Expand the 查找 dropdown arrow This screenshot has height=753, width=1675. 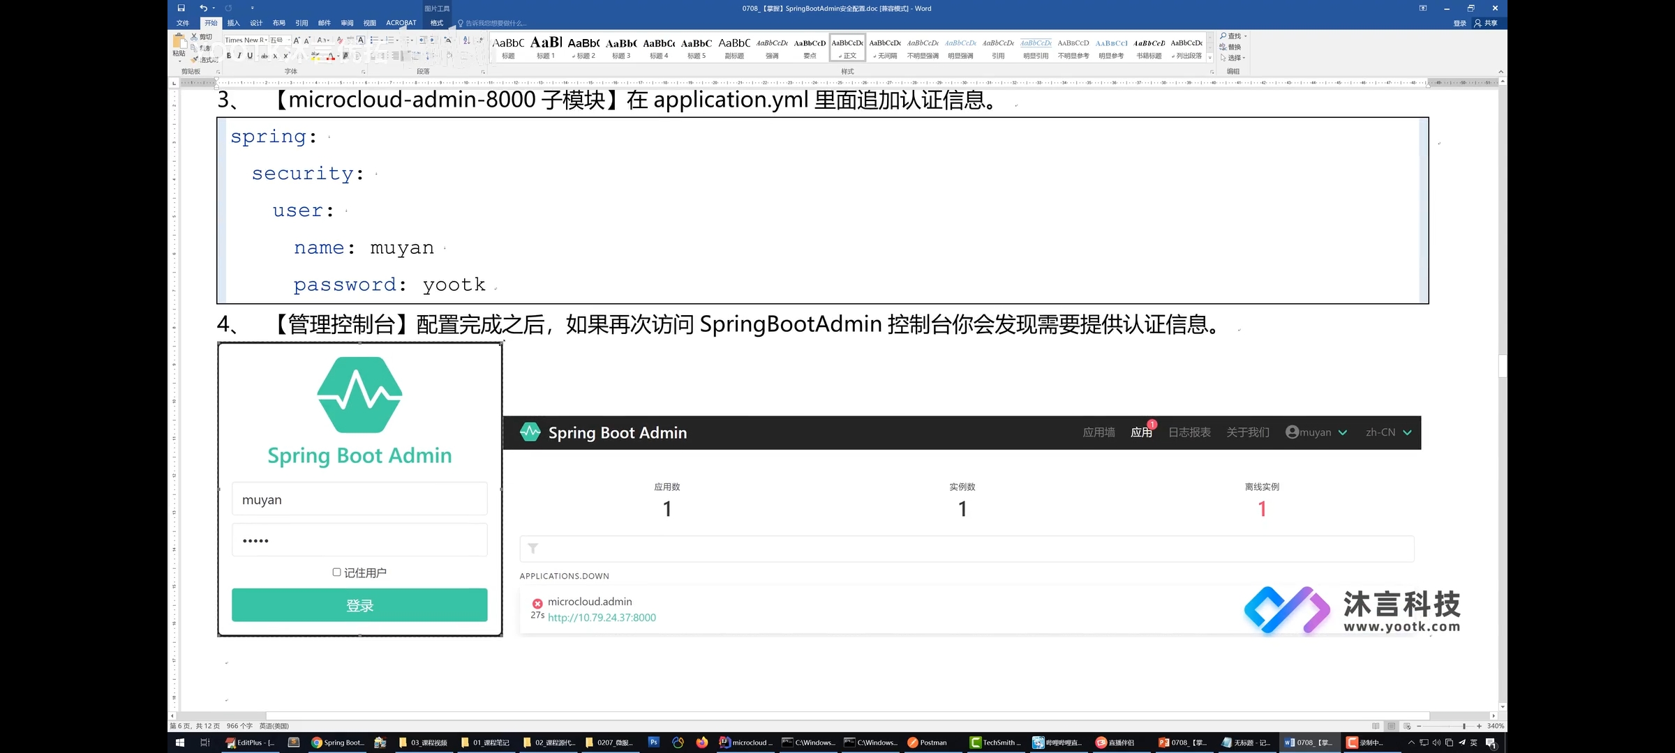coord(1246,36)
